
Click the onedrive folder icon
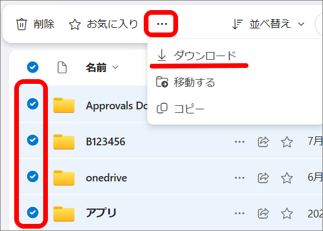click(64, 178)
